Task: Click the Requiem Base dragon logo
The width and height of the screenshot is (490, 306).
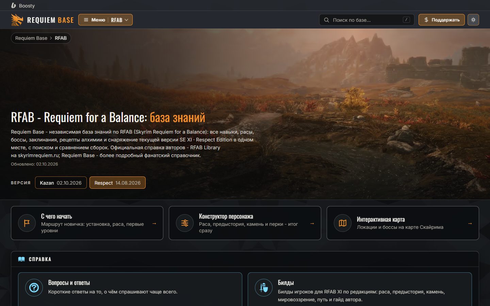Action: pyautogui.click(x=17, y=20)
